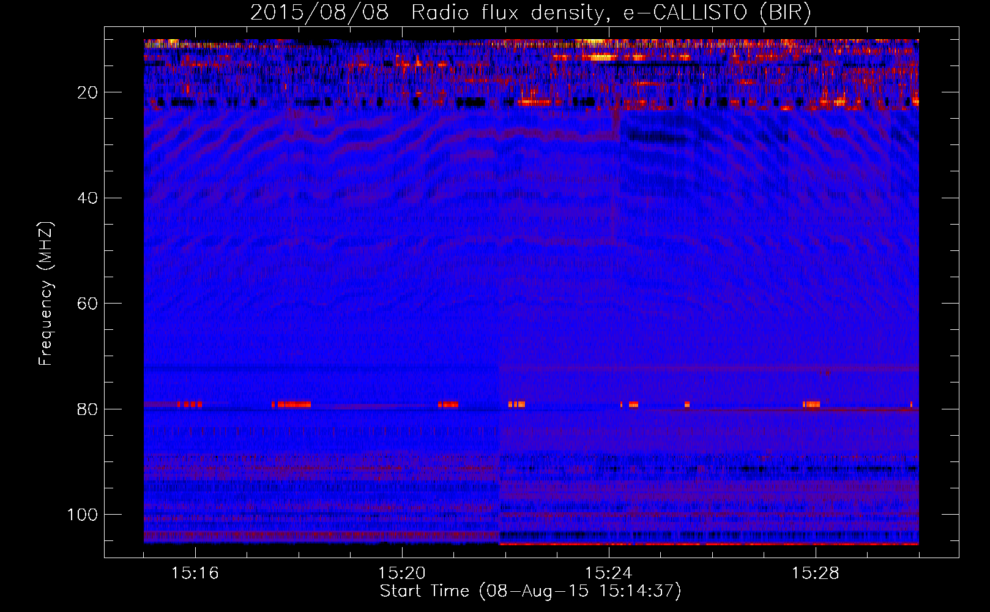Screen dimensions: 990x612
Task: Click the 60 MHz frequency tick label
Action: [x=87, y=304]
